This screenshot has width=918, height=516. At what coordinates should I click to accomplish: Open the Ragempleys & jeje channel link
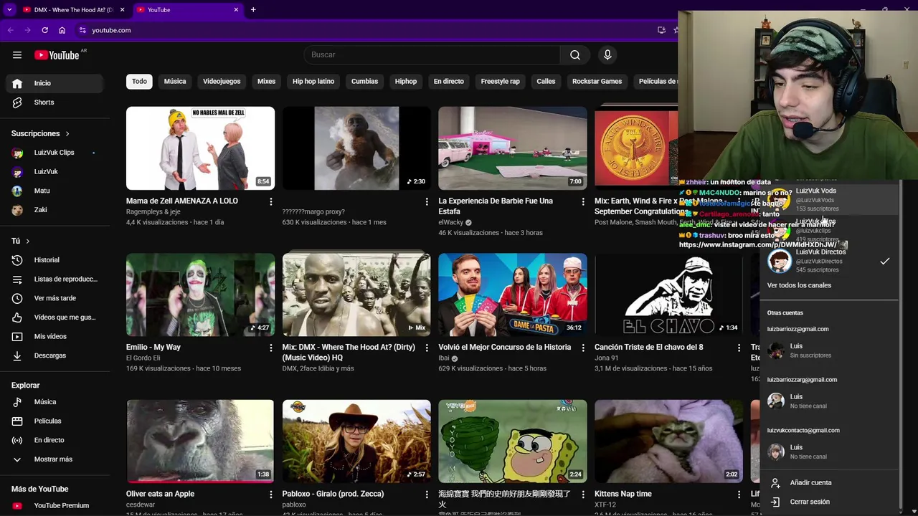pos(153,212)
